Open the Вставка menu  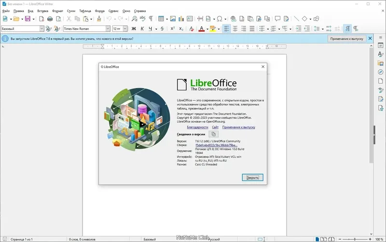(x=42, y=11)
